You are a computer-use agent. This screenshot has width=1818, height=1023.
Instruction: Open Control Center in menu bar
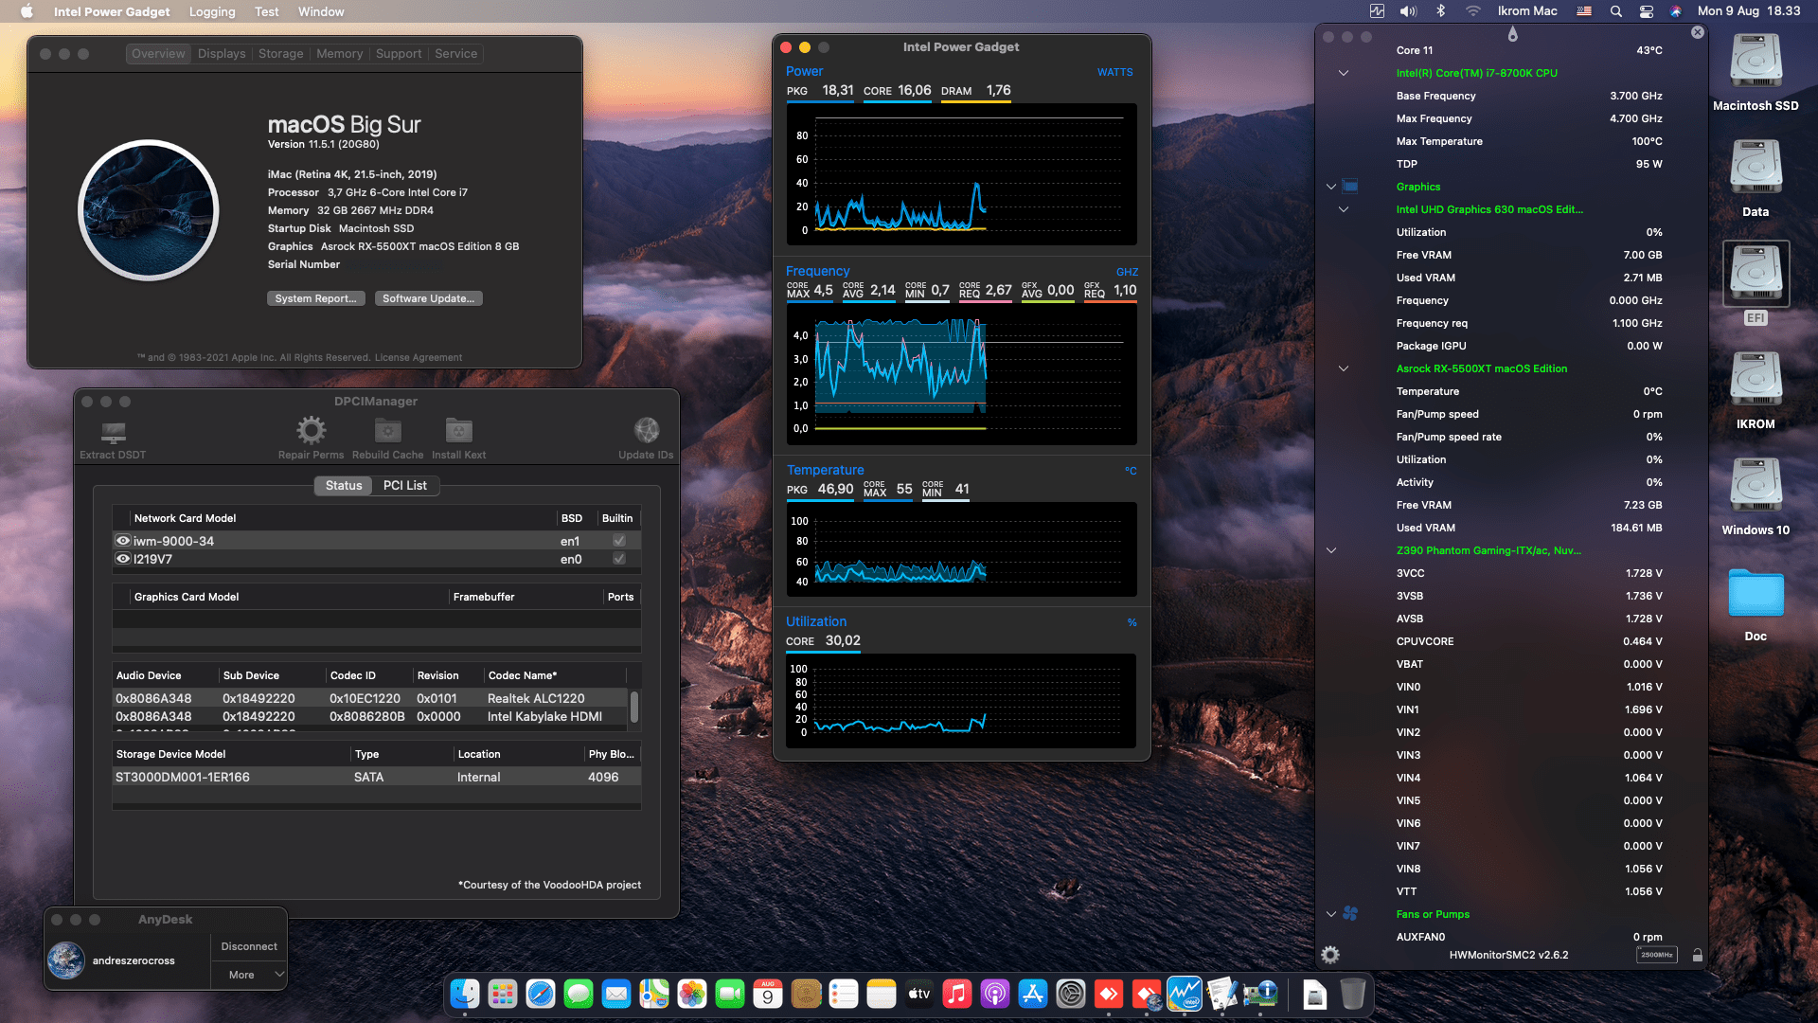pos(1647,11)
